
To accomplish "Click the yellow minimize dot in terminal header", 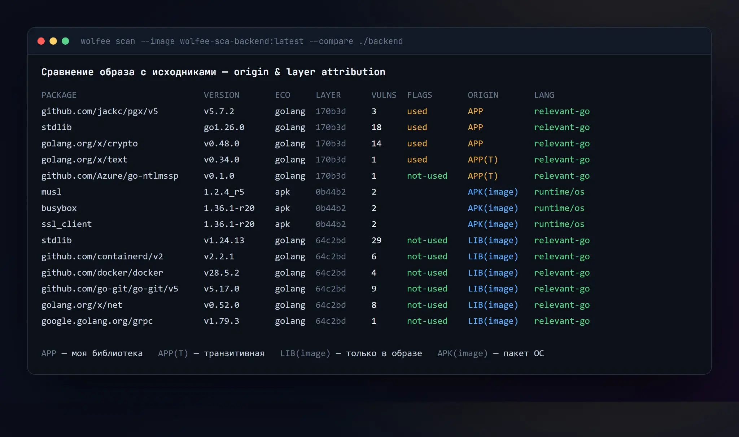I will pos(53,41).
